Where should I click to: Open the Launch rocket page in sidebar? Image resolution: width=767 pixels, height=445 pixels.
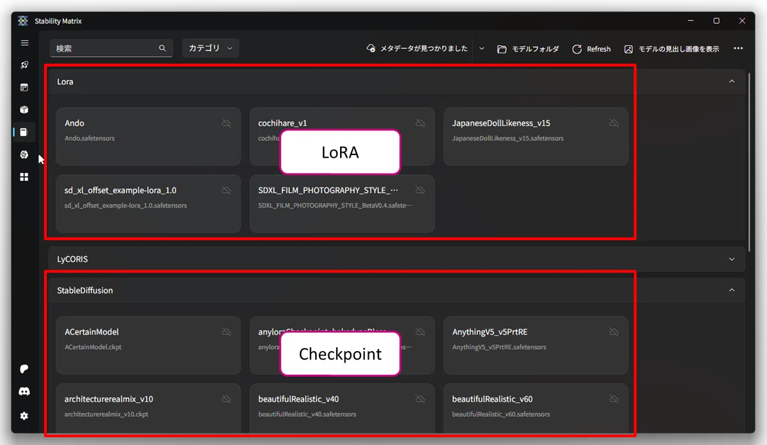(x=24, y=65)
